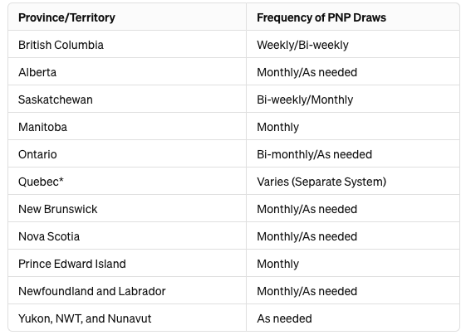This screenshot has width=466, height=335.
Task: Click the Province/Territory column header
Action: pos(66,17)
